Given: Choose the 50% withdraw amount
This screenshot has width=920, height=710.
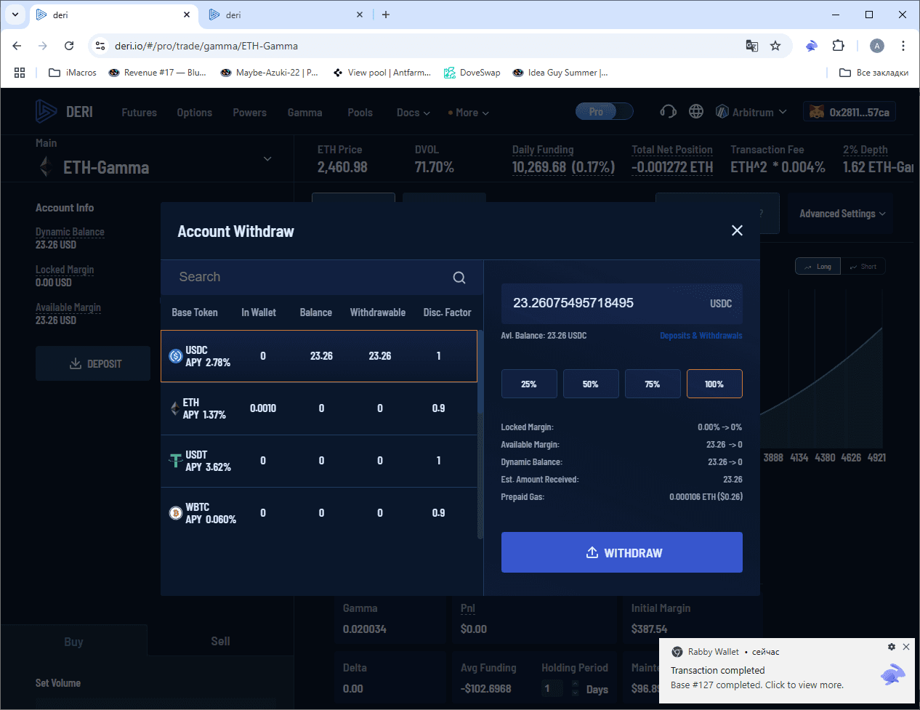Looking at the screenshot, I should click(x=591, y=384).
